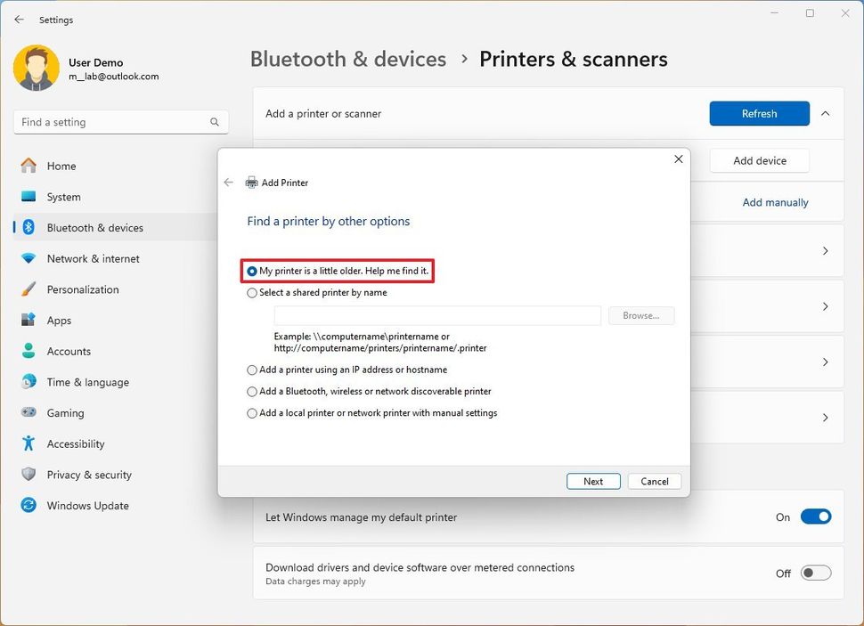Click the Bluetooth & devices breadcrumb
This screenshot has height=626, width=864.
click(347, 59)
